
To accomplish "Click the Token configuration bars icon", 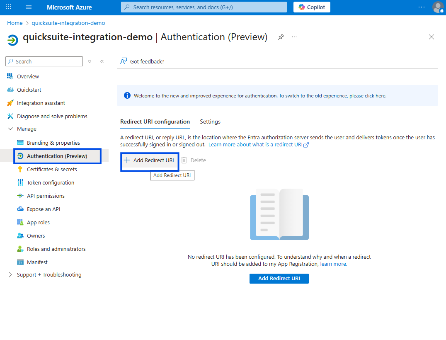I will click(20, 182).
